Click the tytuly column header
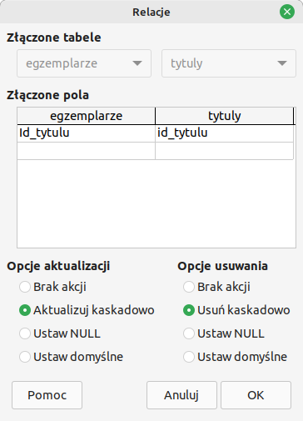Viewport: 303px width, 421px height. (224, 116)
